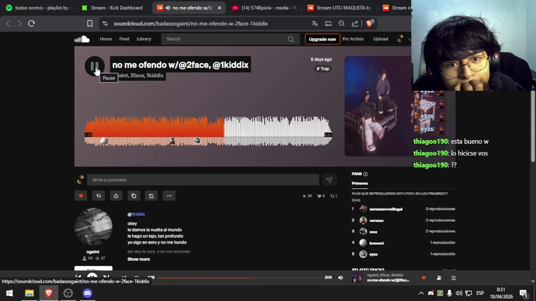This screenshot has height=301, width=536.
Task: Like the track with the heart button
Action: (x=81, y=196)
